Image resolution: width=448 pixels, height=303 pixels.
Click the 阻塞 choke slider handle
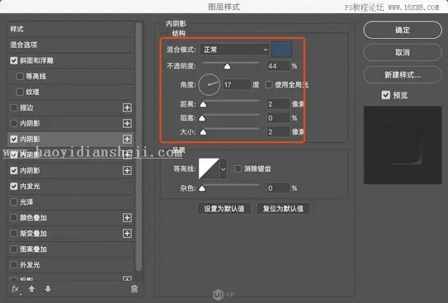[202, 118]
